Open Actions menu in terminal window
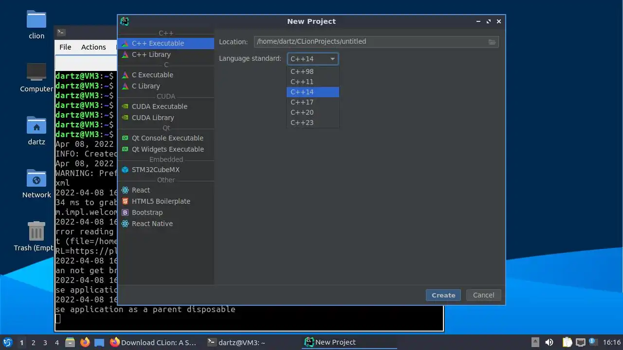 [93, 47]
